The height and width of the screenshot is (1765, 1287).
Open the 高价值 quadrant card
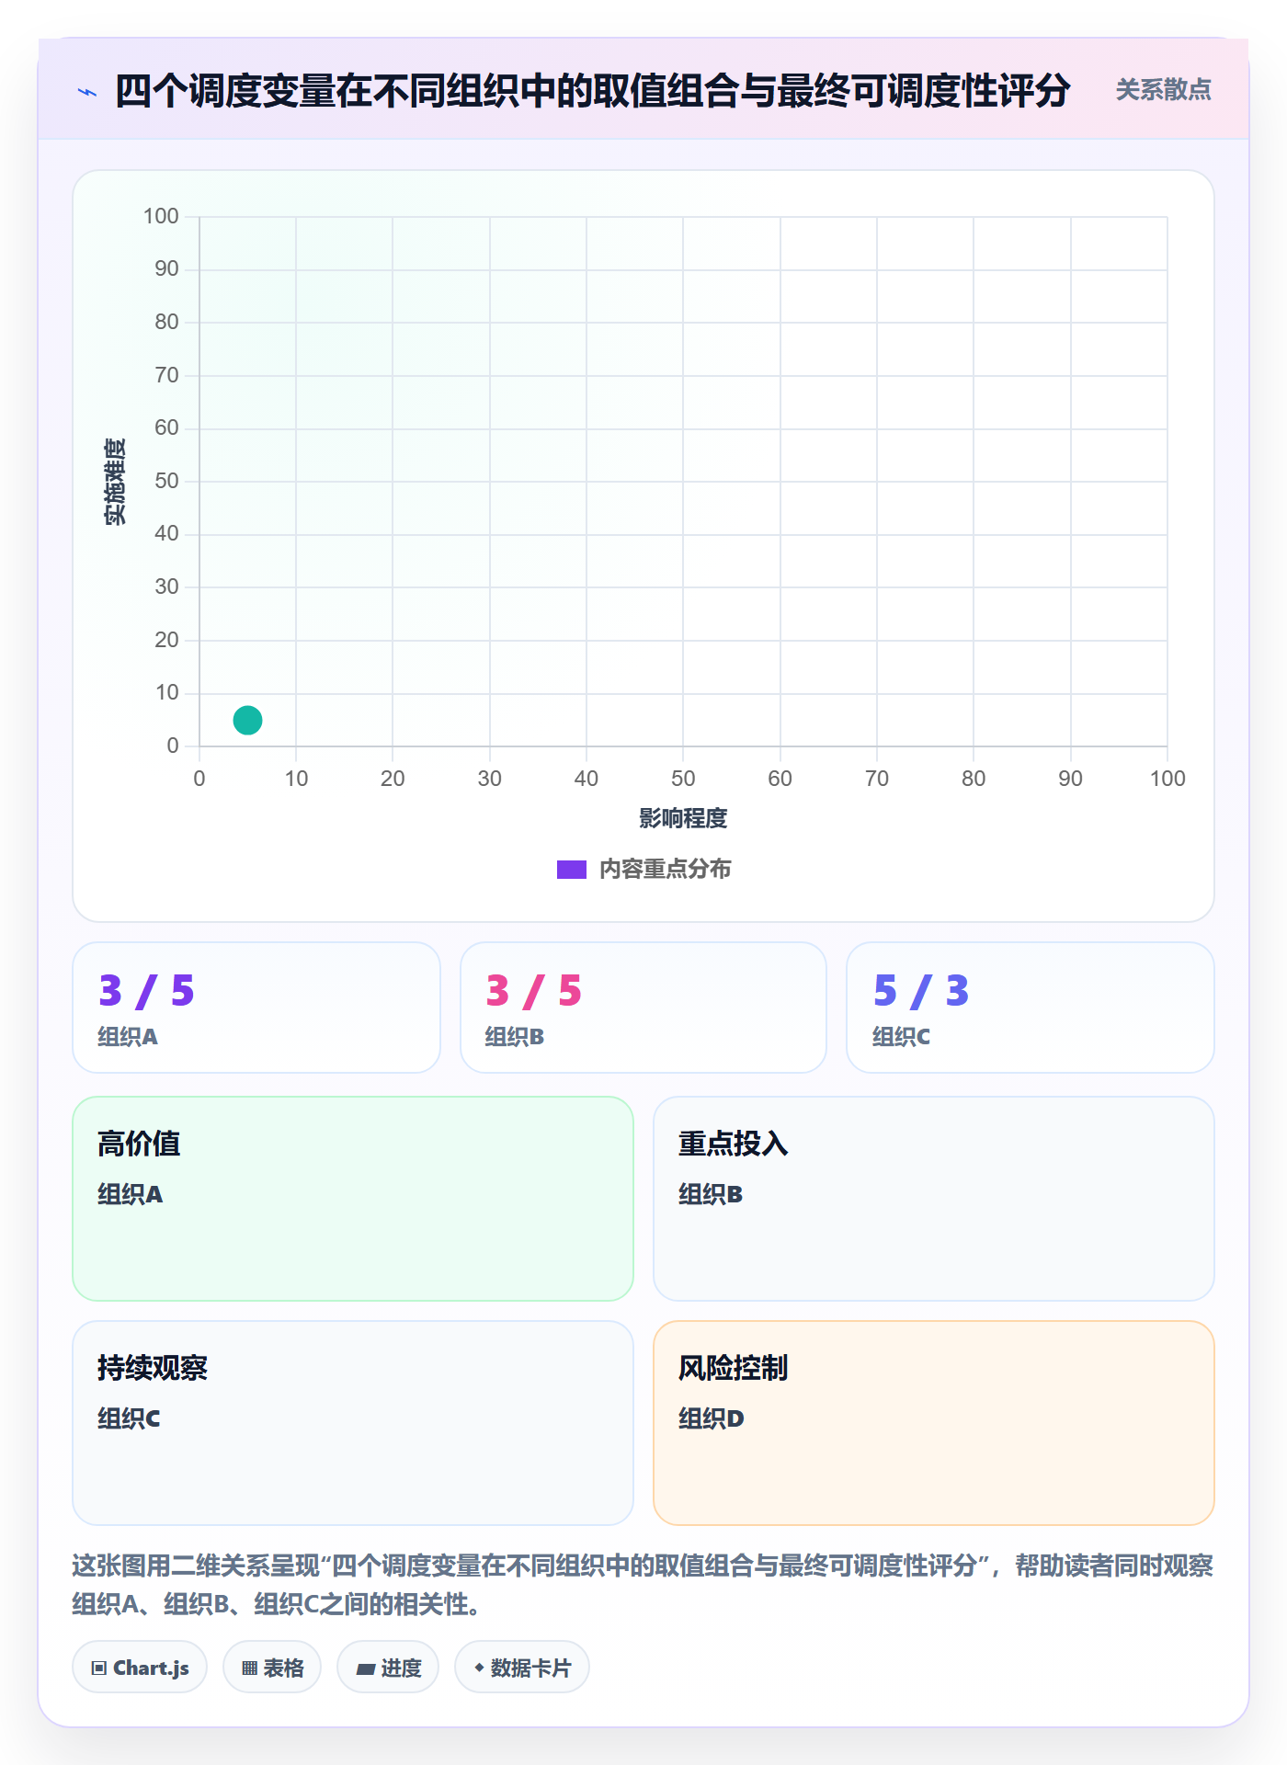(353, 1199)
